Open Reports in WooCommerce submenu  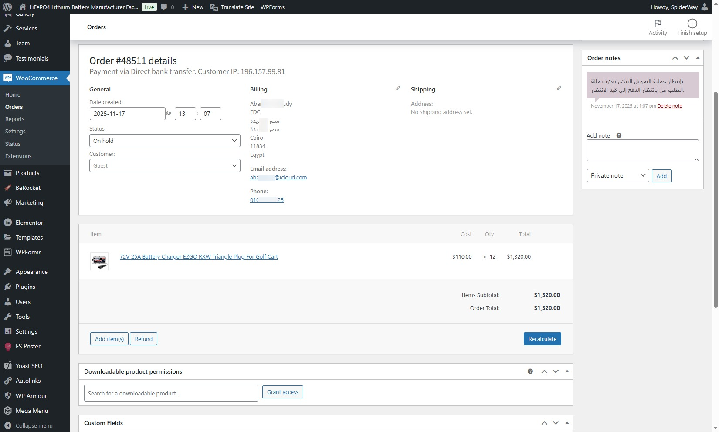(15, 119)
